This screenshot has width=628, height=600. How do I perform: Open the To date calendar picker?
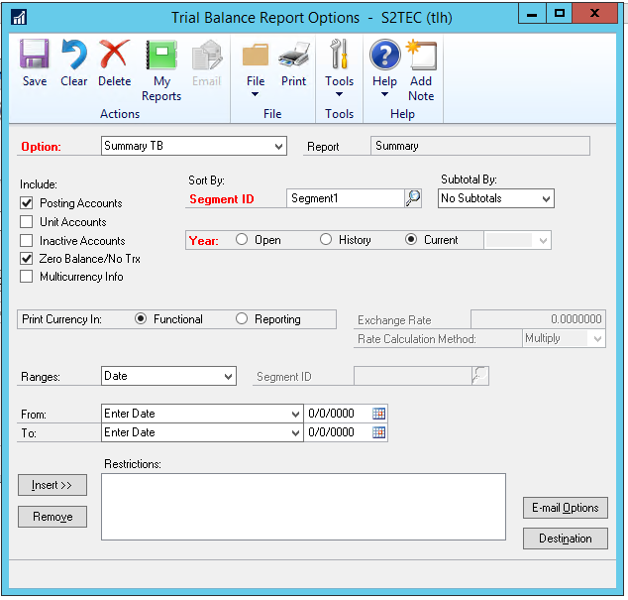(x=379, y=432)
